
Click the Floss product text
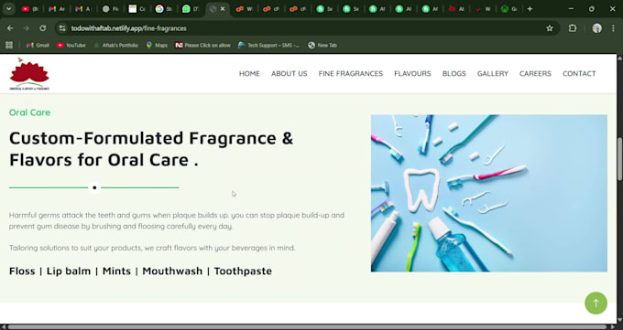22,271
